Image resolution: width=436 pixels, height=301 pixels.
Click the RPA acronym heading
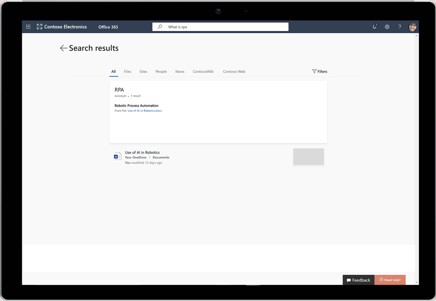tap(119, 90)
